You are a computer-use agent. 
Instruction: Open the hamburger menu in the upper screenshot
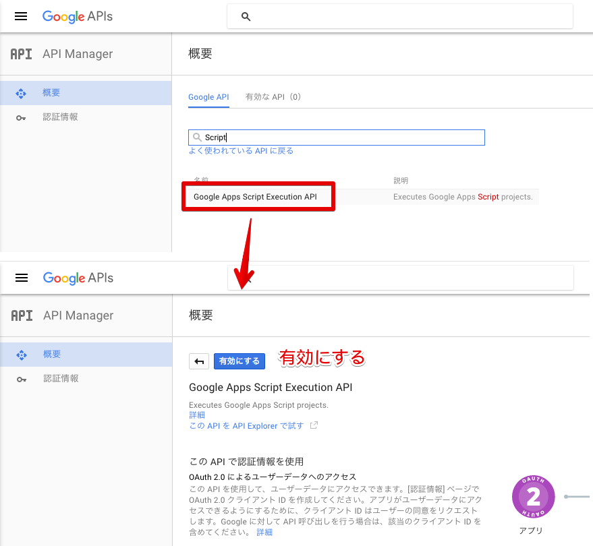21,16
